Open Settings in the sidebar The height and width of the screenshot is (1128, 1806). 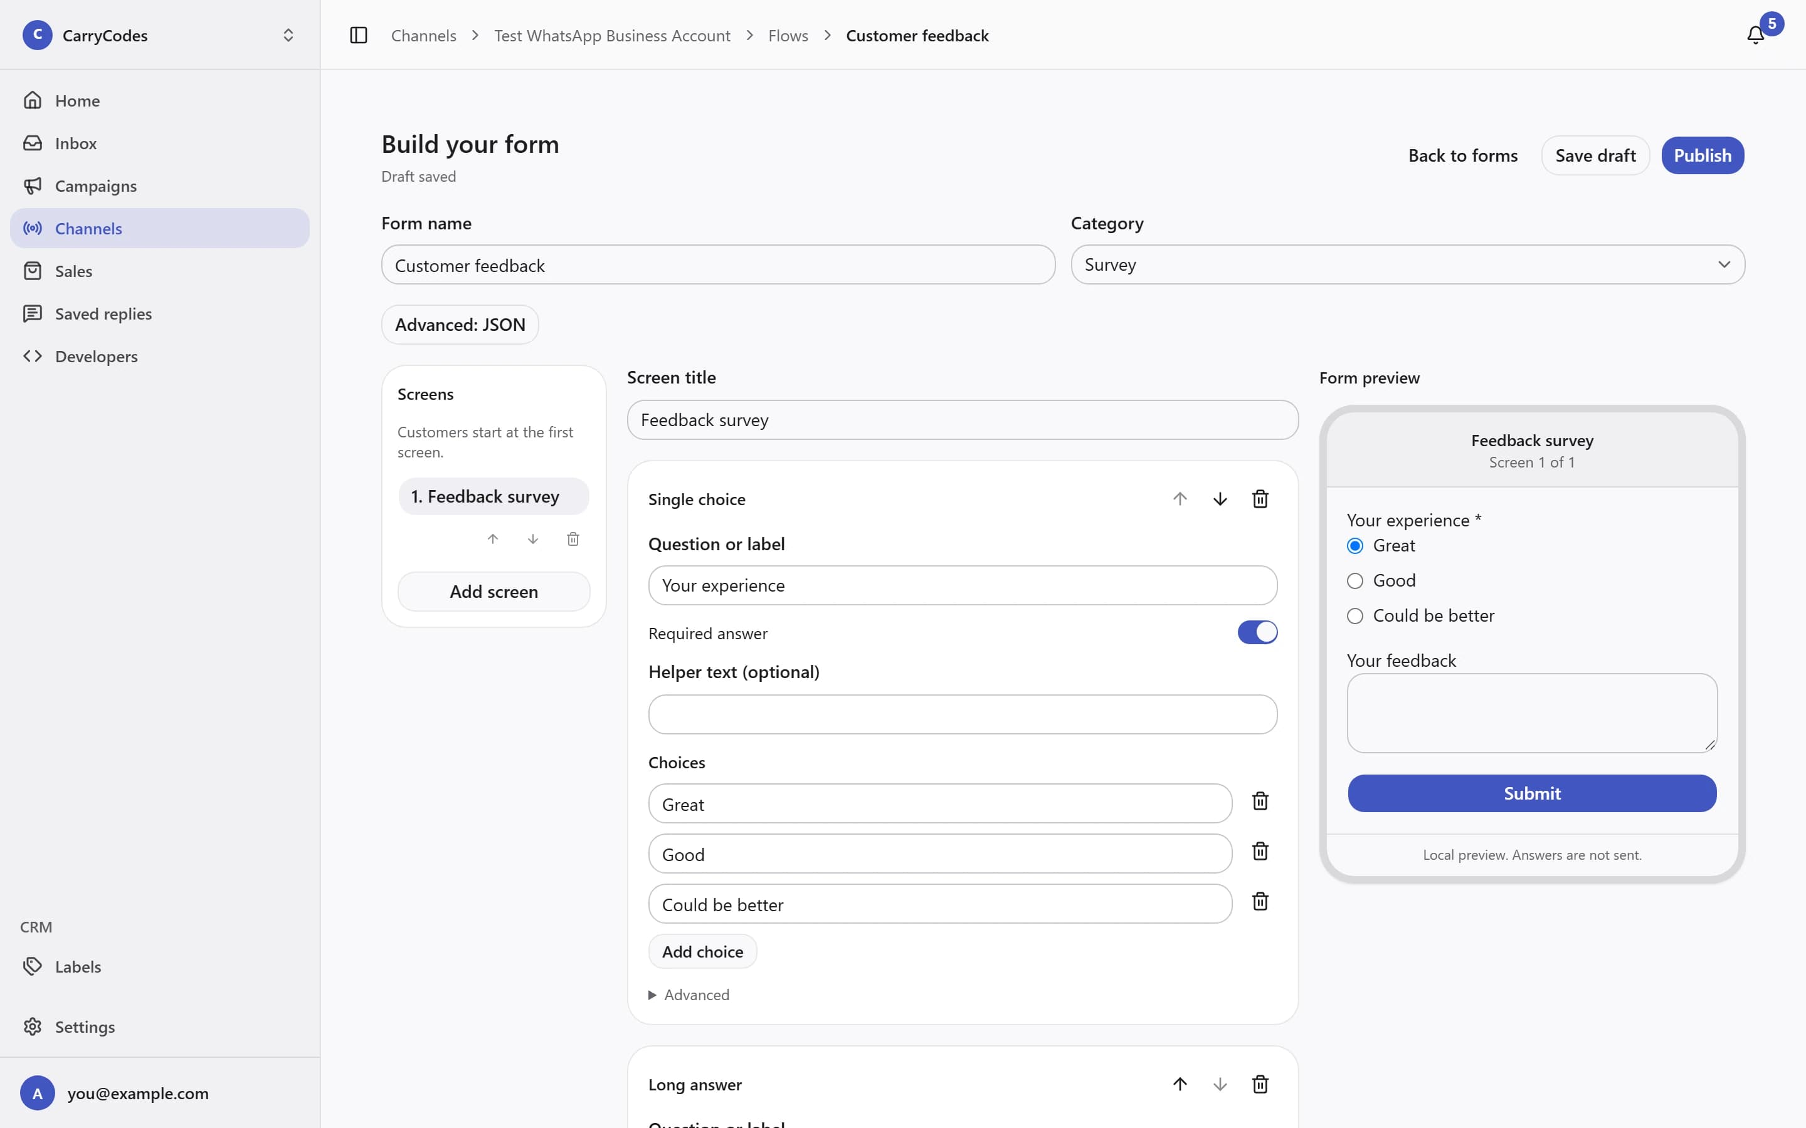tap(160, 1027)
